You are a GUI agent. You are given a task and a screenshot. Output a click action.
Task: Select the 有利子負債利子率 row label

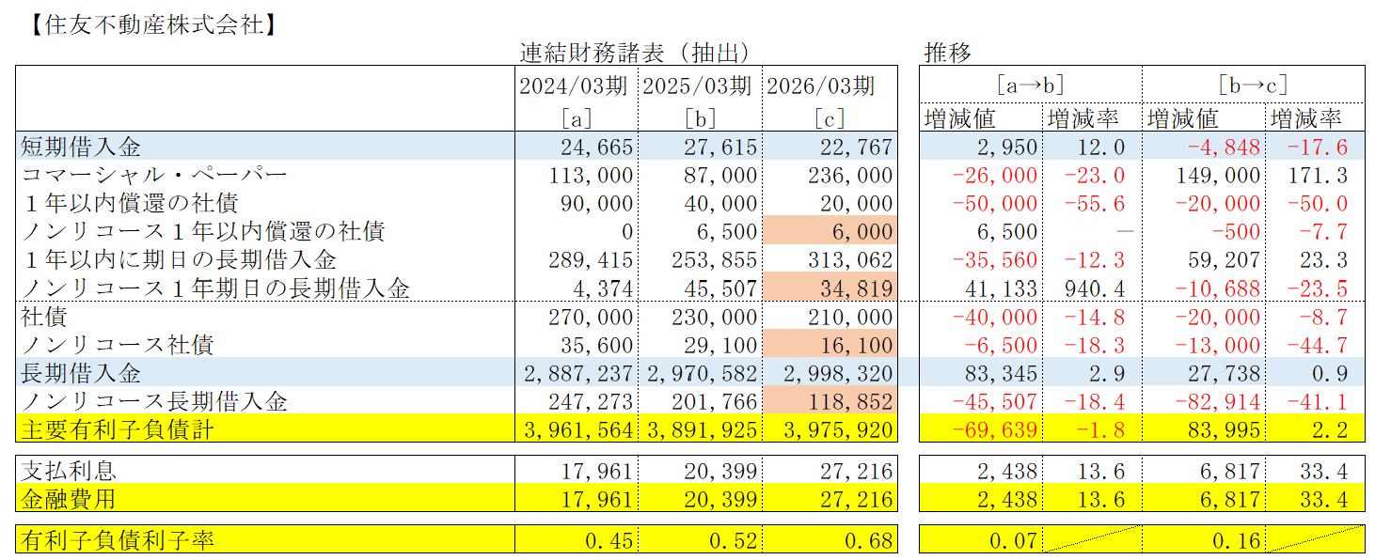point(117,539)
